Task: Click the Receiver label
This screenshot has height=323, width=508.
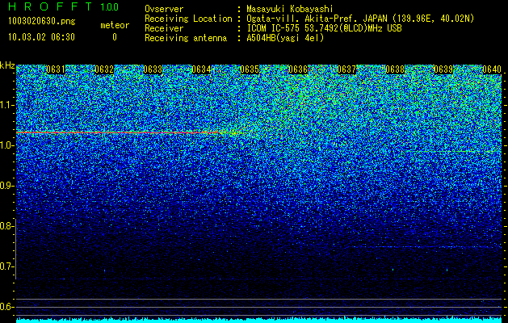Action: (164, 28)
